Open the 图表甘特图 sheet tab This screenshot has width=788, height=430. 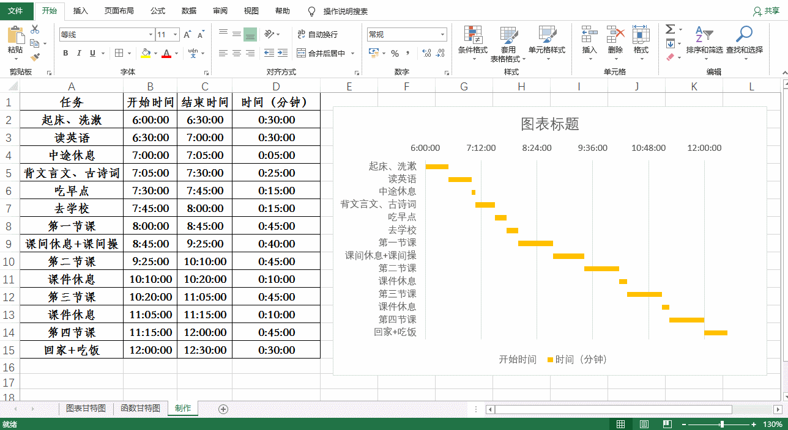(86, 409)
